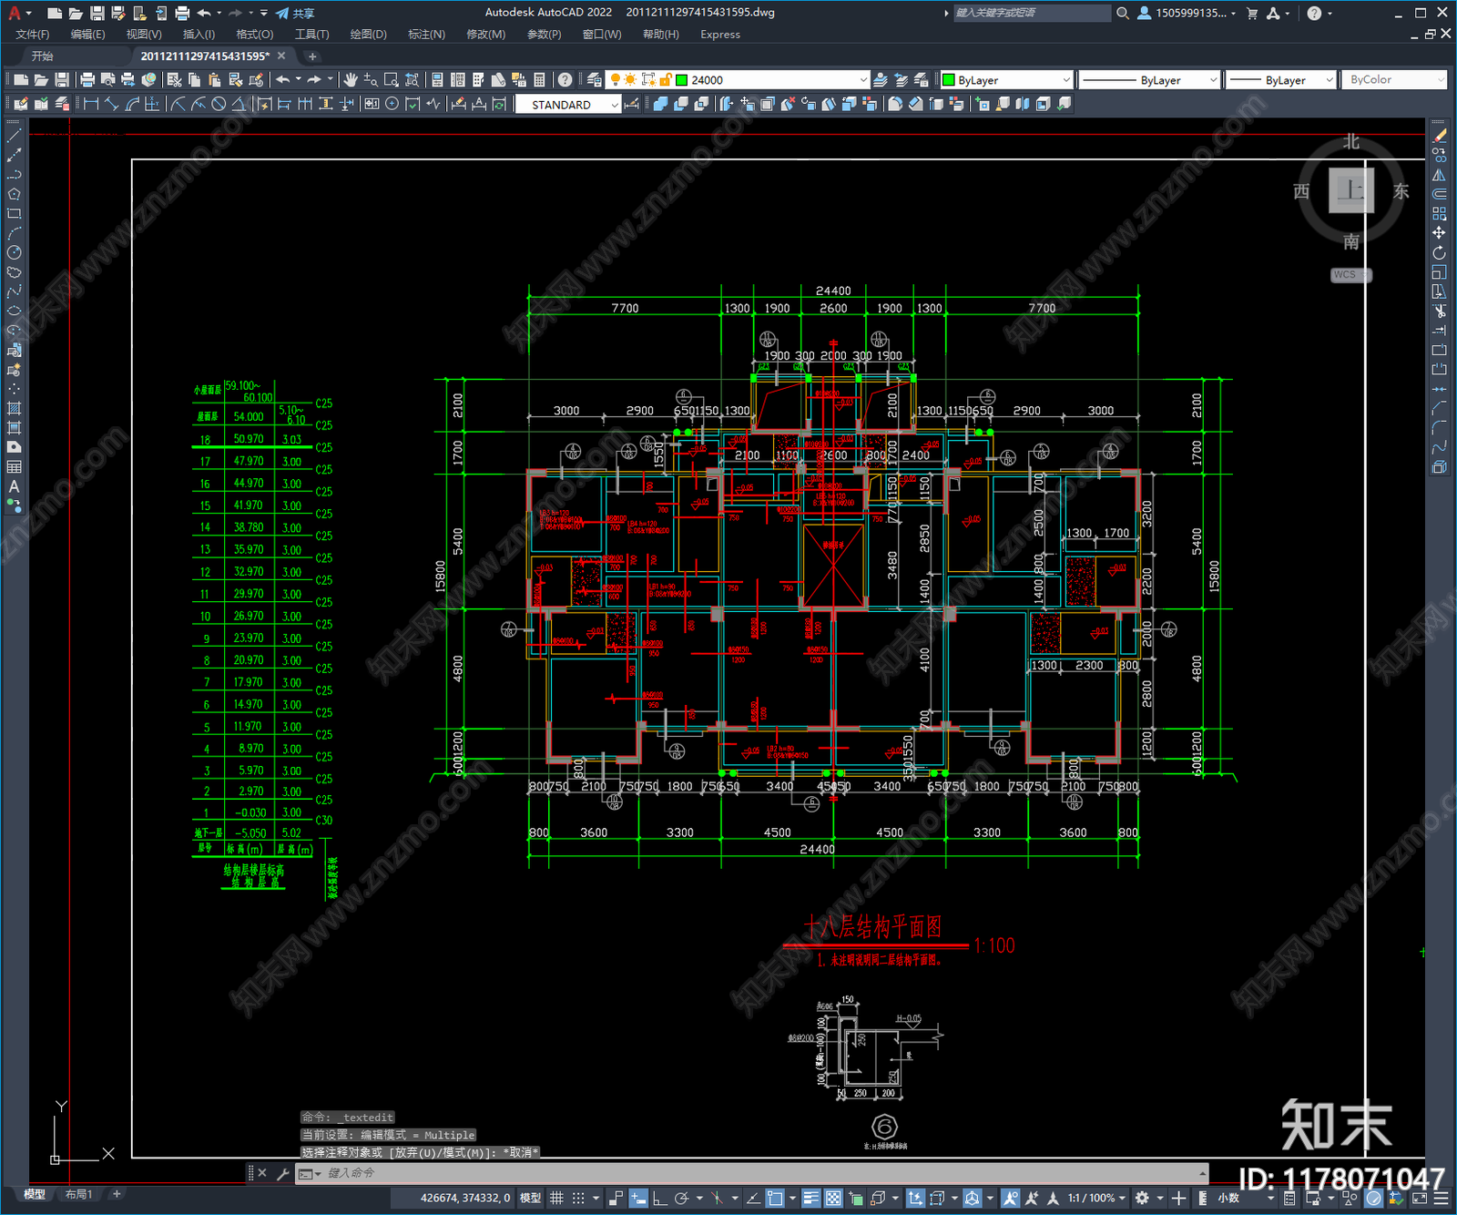
Task: Select the Linear dimension tool
Action: pos(91,104)
